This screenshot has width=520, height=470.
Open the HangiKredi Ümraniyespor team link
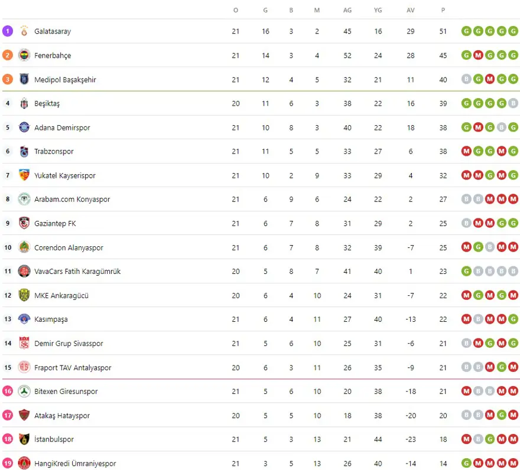(75, 464)
